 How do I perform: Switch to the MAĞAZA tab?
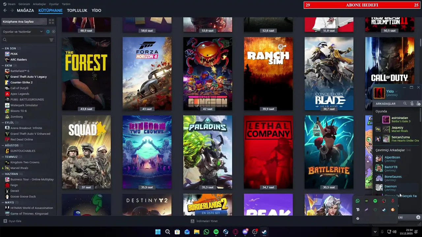point(25,11)
